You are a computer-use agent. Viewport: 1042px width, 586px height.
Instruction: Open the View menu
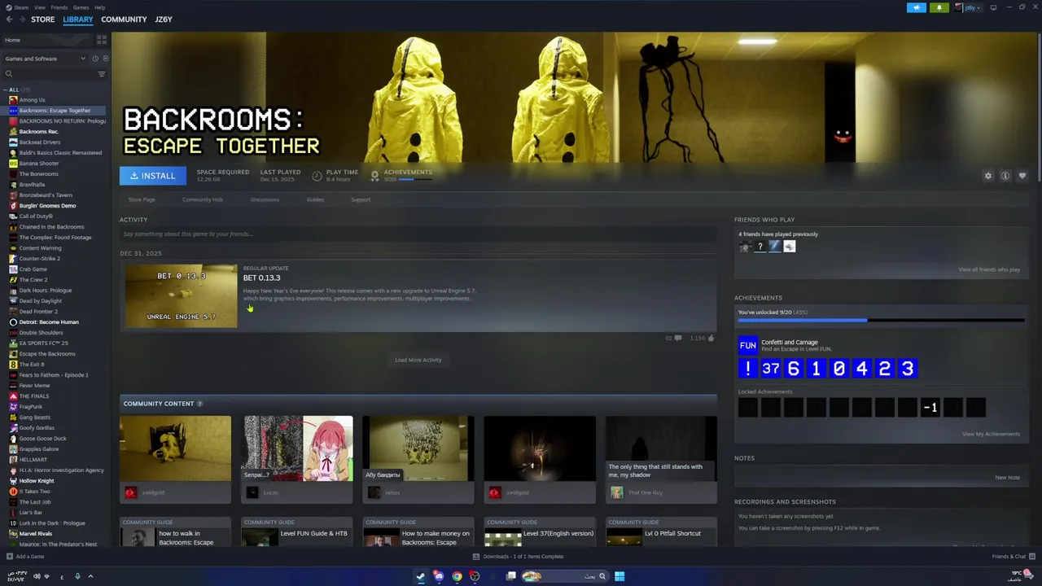tap(40, 7)
